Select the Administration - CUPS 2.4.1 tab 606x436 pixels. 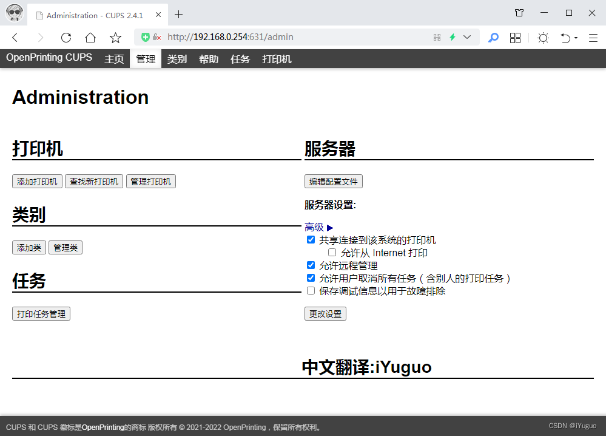(x=98, y=15)
